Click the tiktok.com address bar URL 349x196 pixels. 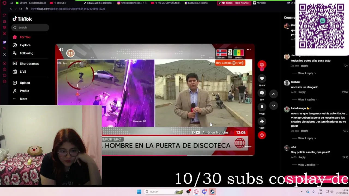pyautogui.click(x=68, y=9)
